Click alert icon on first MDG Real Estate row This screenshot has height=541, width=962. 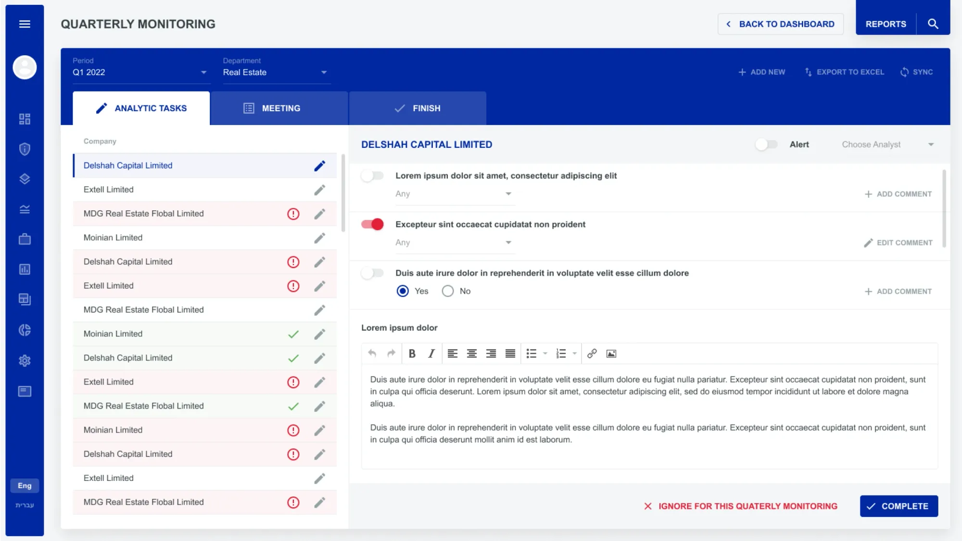click(293, 214)
